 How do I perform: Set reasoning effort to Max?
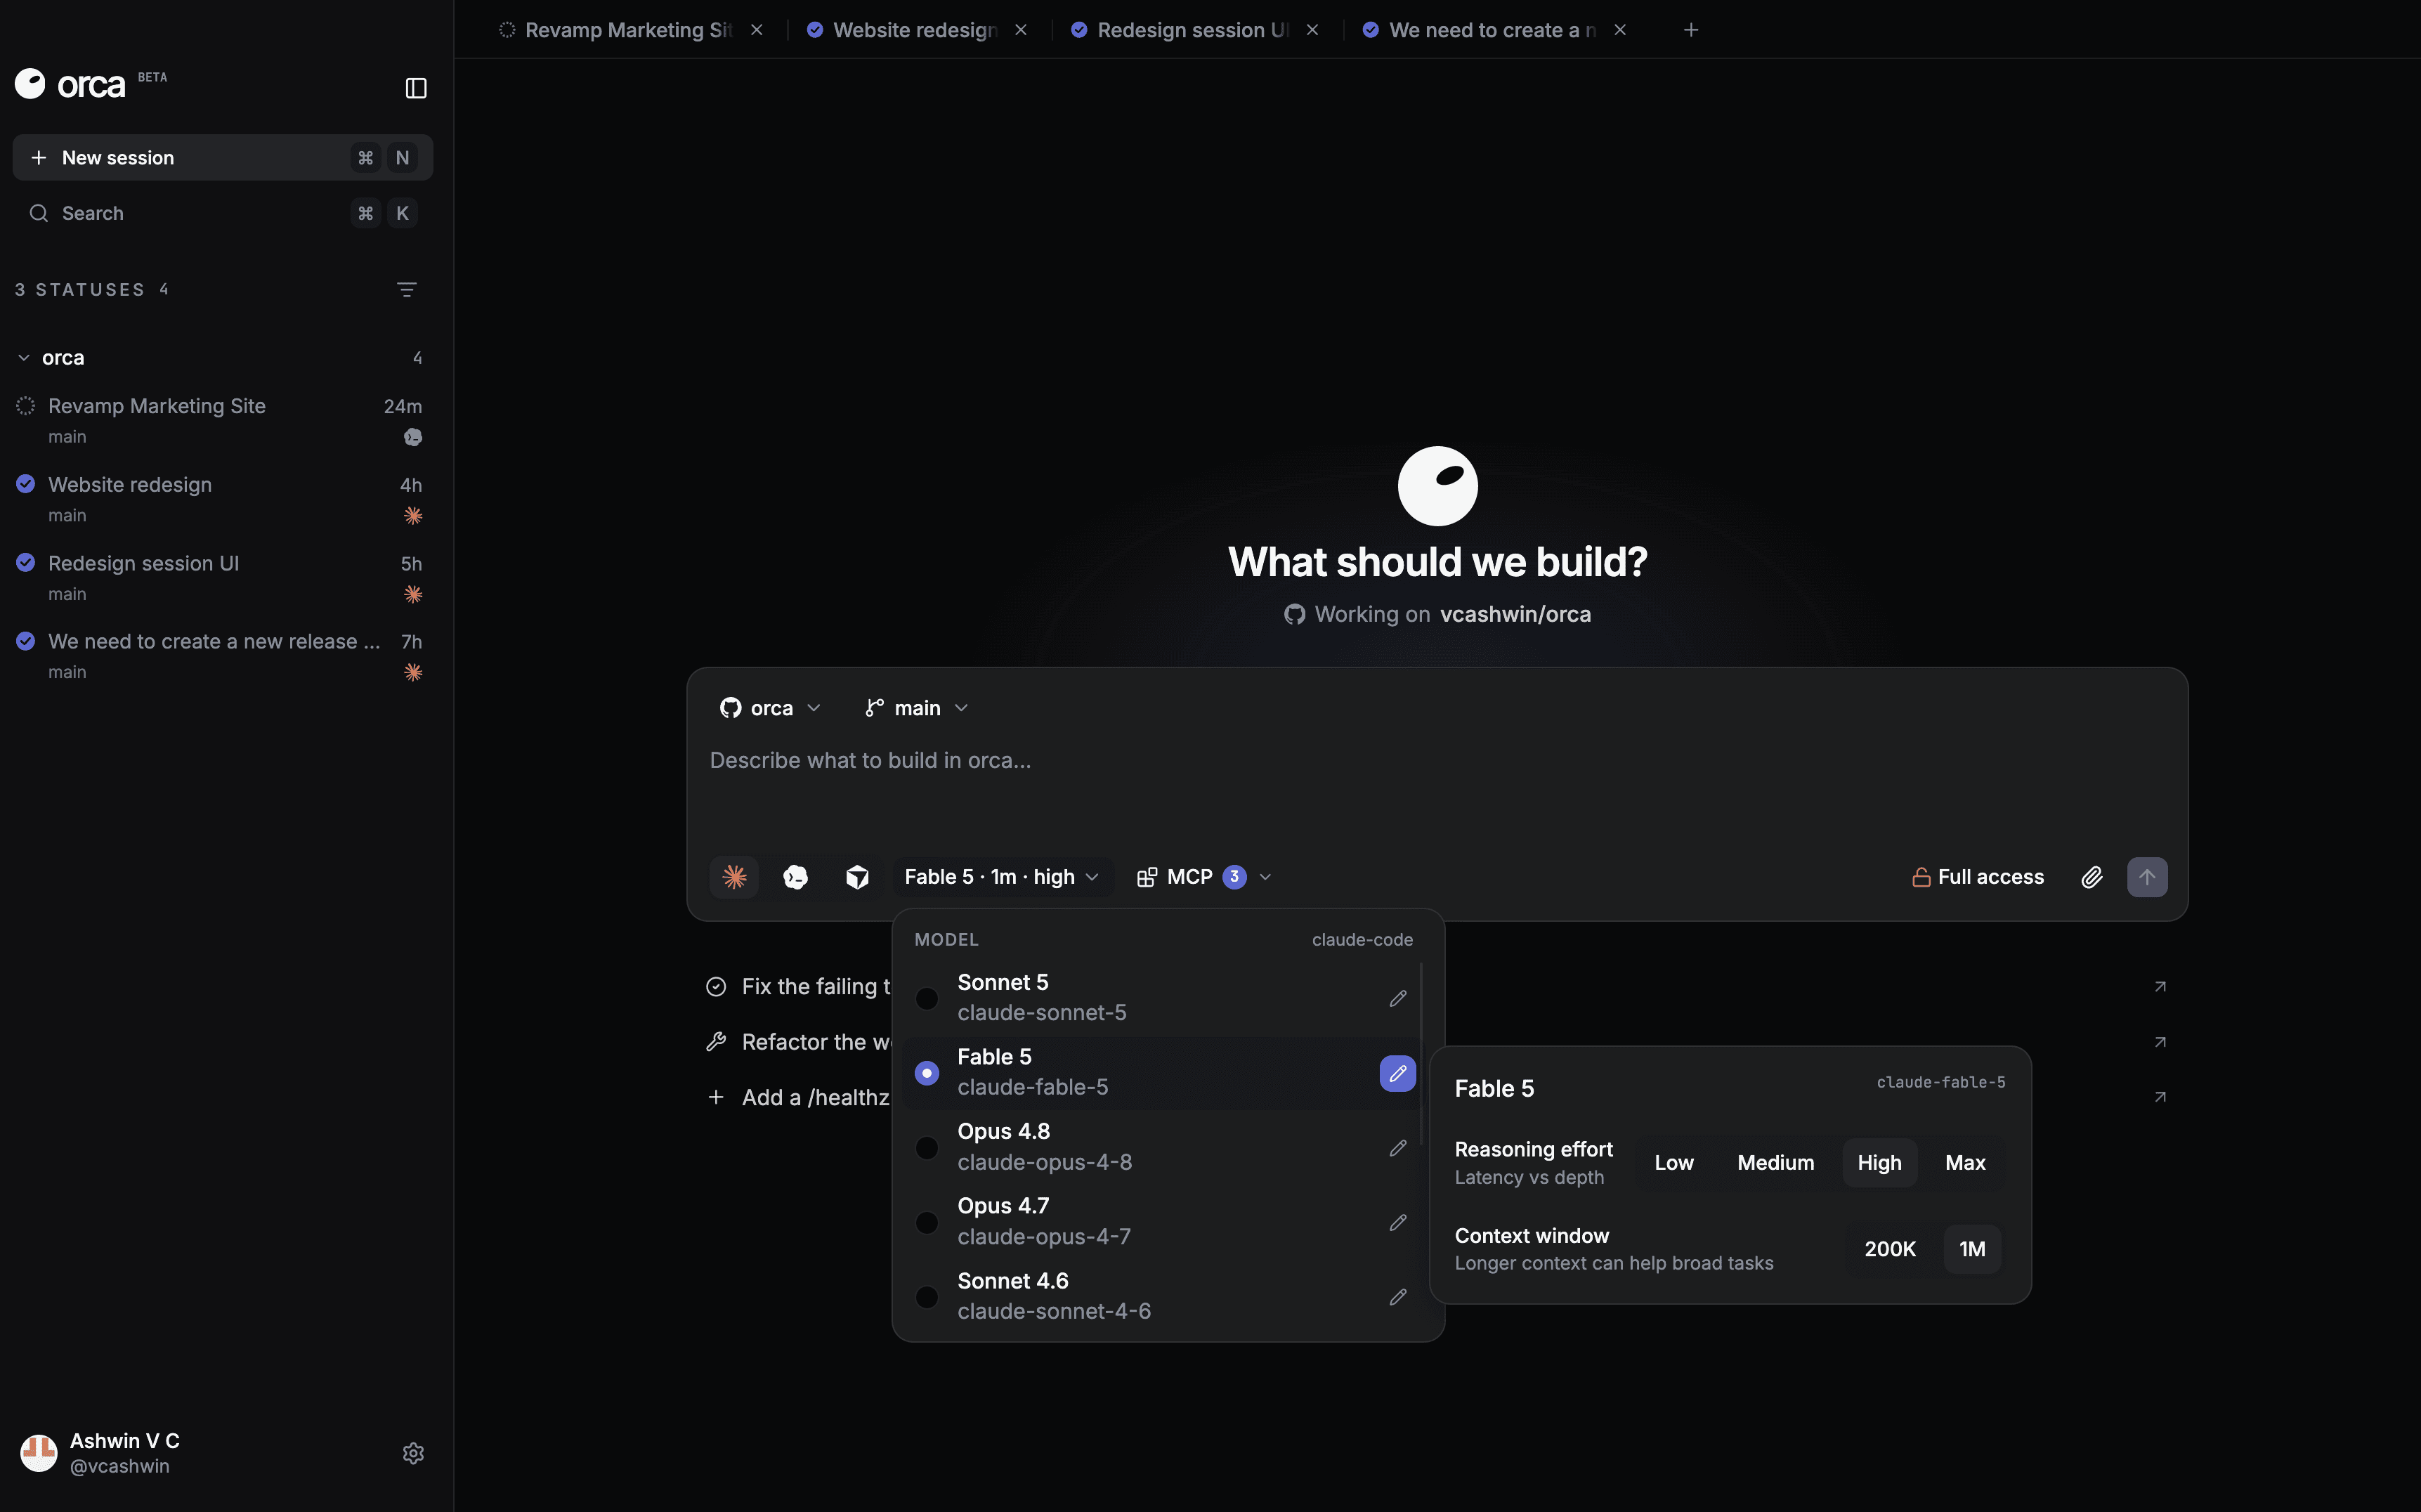(x=1965, y=1163)
